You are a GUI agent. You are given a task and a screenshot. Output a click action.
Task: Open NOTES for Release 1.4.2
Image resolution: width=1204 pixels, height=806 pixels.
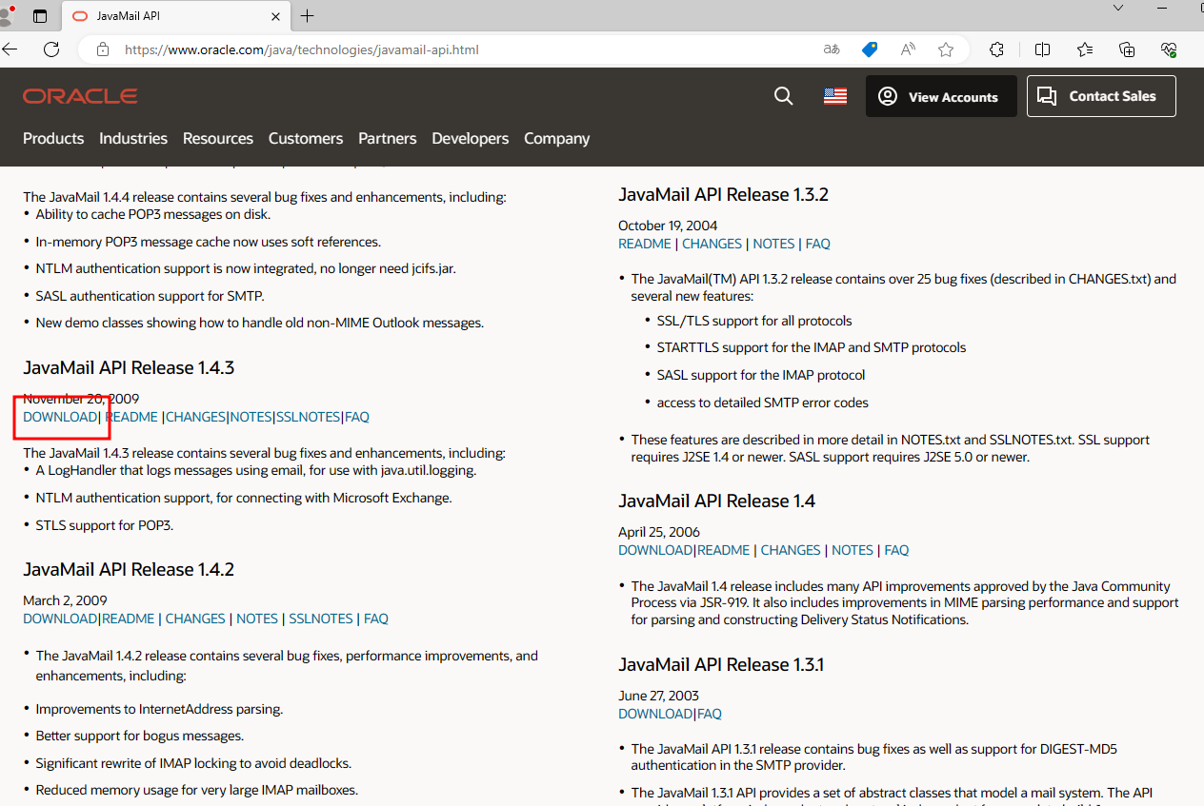[257, 619]
